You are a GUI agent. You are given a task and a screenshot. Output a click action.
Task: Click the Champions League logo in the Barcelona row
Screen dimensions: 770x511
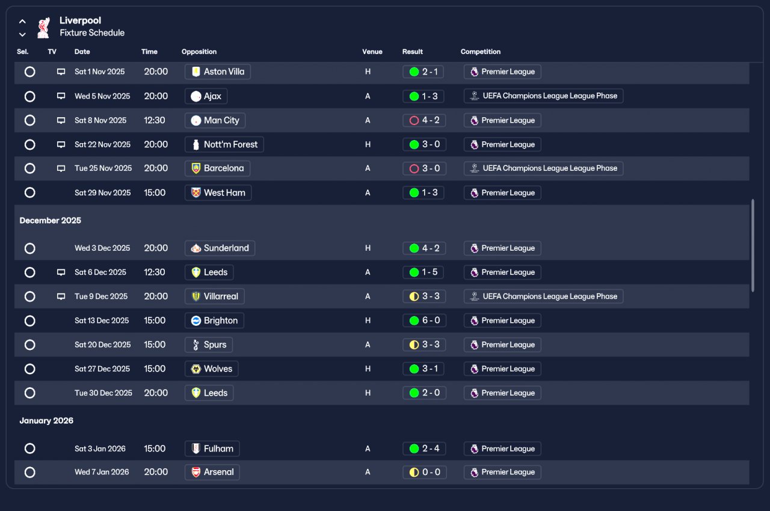pyautogui.click(x=475, y=168)
